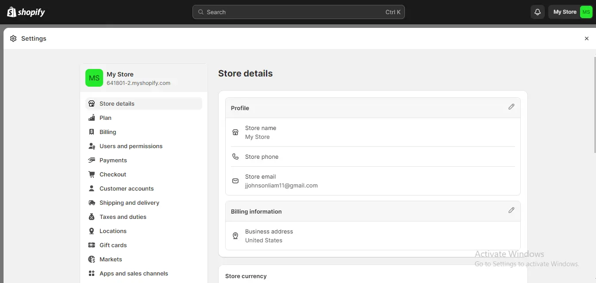Click the search magnifier icon
This screenshot has height=283, width=596.
click(x=201, y=12)
